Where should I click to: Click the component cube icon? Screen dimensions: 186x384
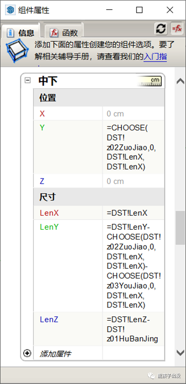(17, 51)
